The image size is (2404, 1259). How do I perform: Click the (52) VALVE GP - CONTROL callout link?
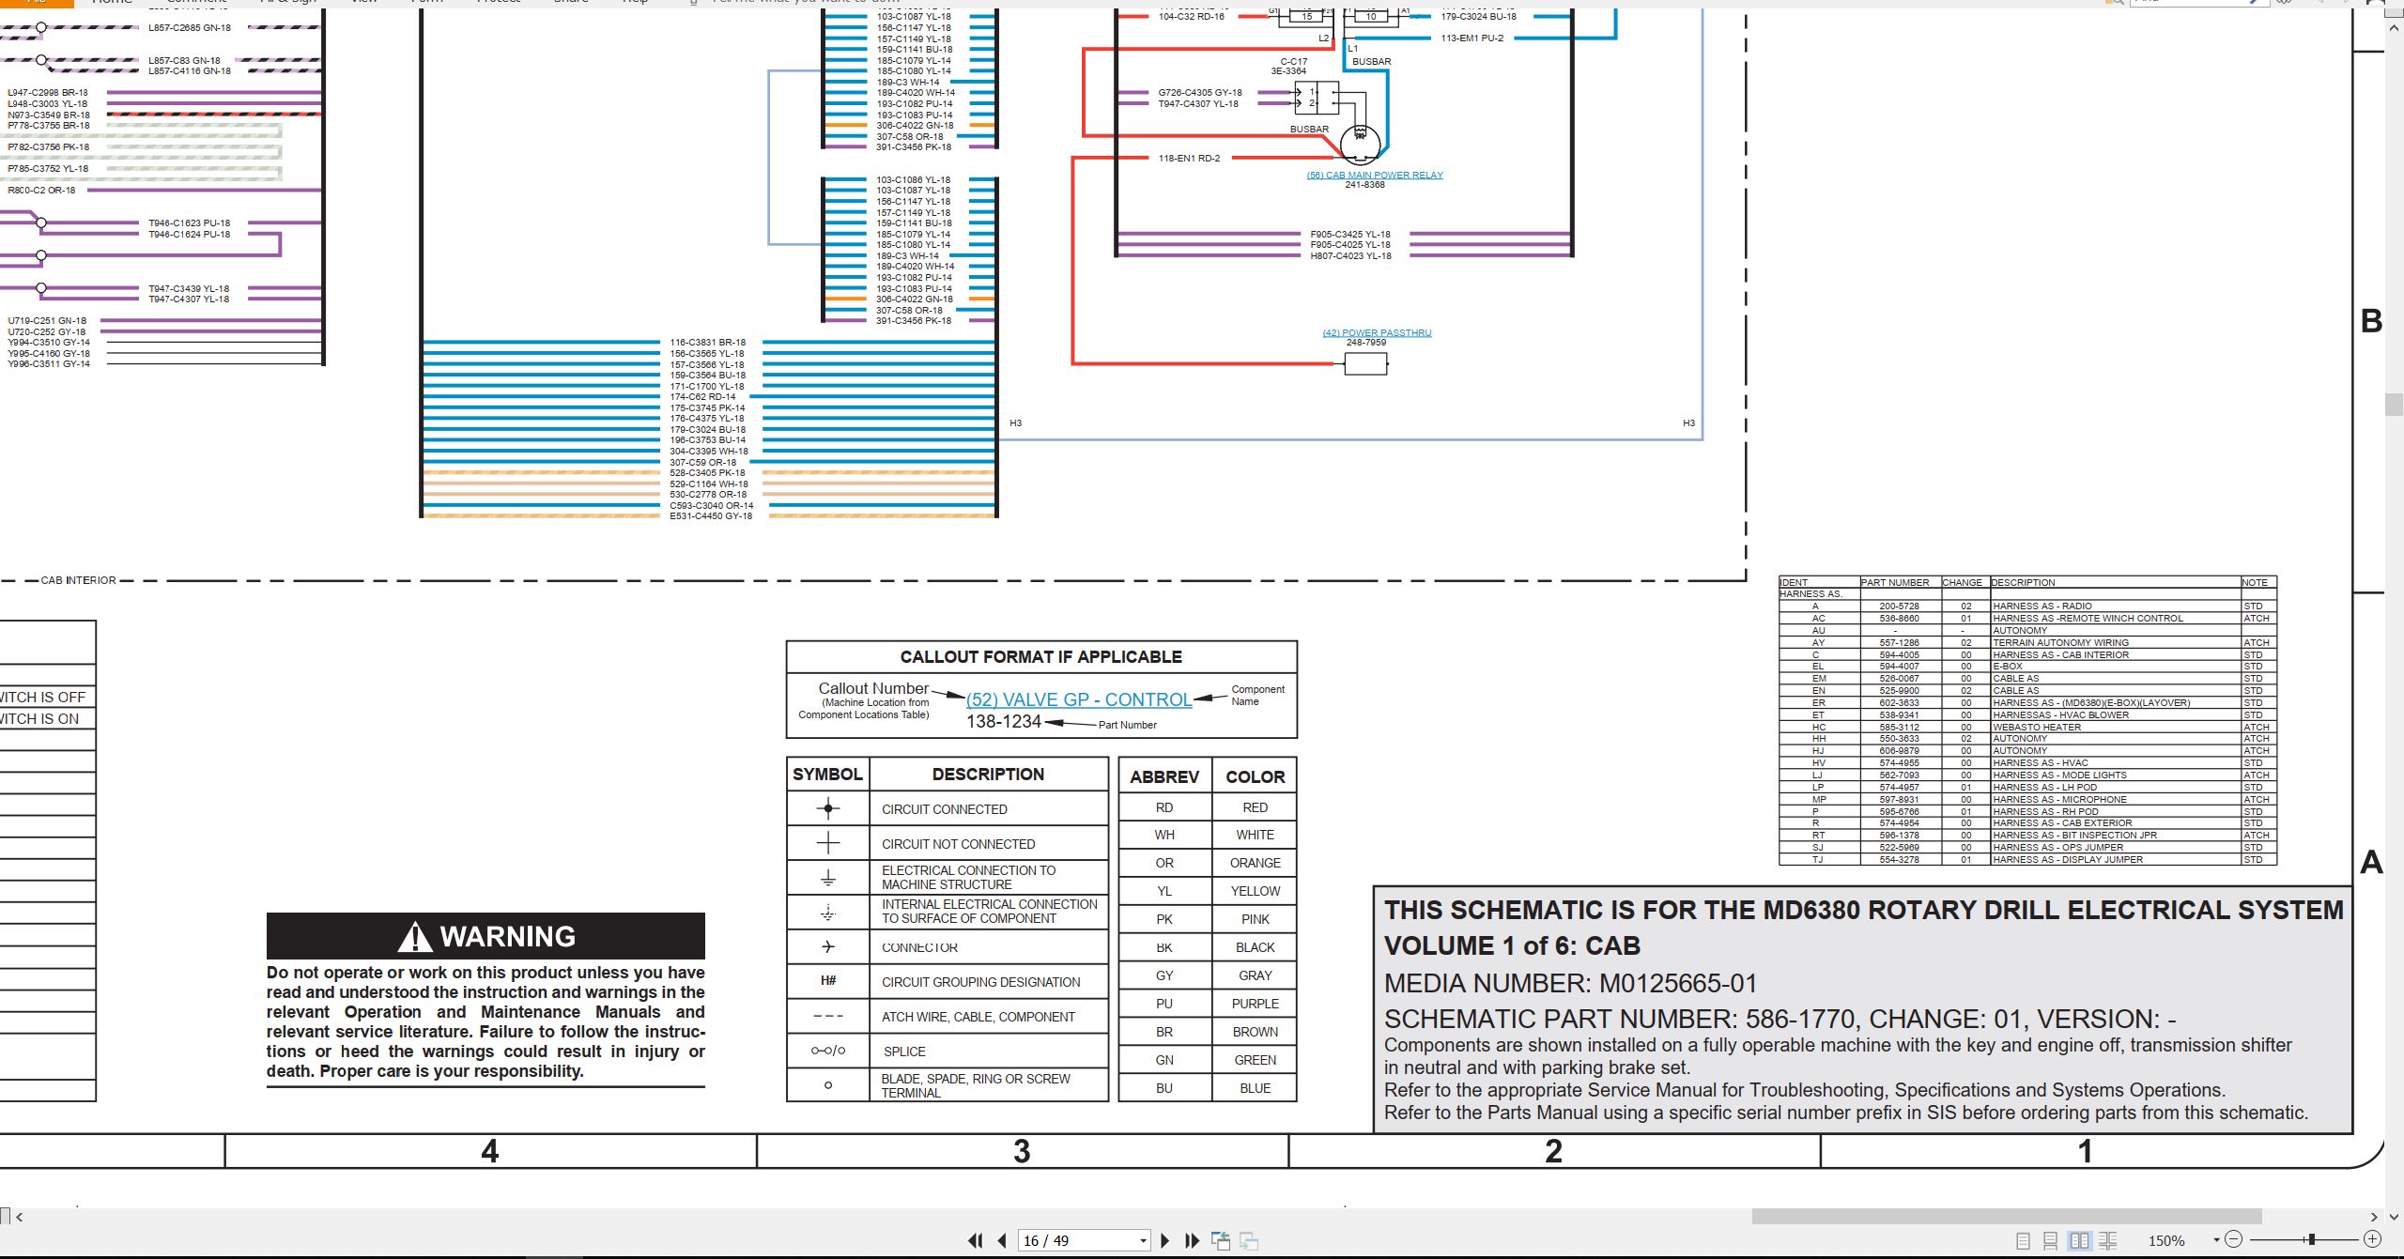click(x=1079, y=699)
